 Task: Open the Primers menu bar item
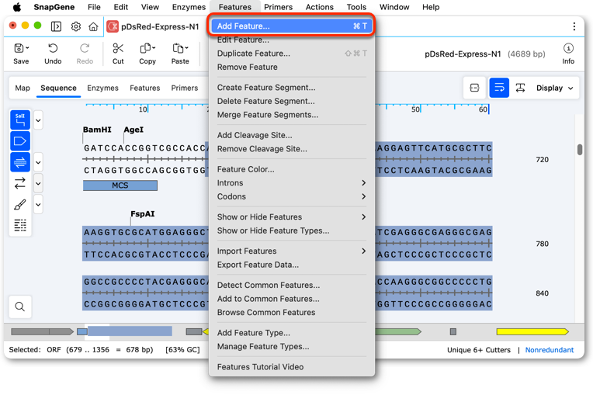pos(278,7)
